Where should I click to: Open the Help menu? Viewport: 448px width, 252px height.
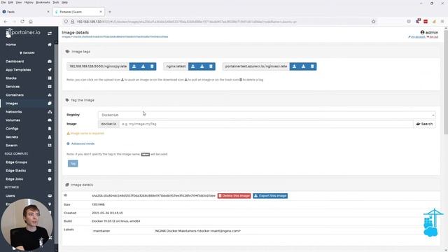(x=65, y=2)
